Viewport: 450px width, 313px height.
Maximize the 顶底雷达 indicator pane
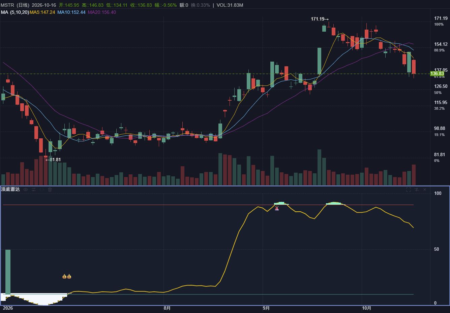coord(409,189)
